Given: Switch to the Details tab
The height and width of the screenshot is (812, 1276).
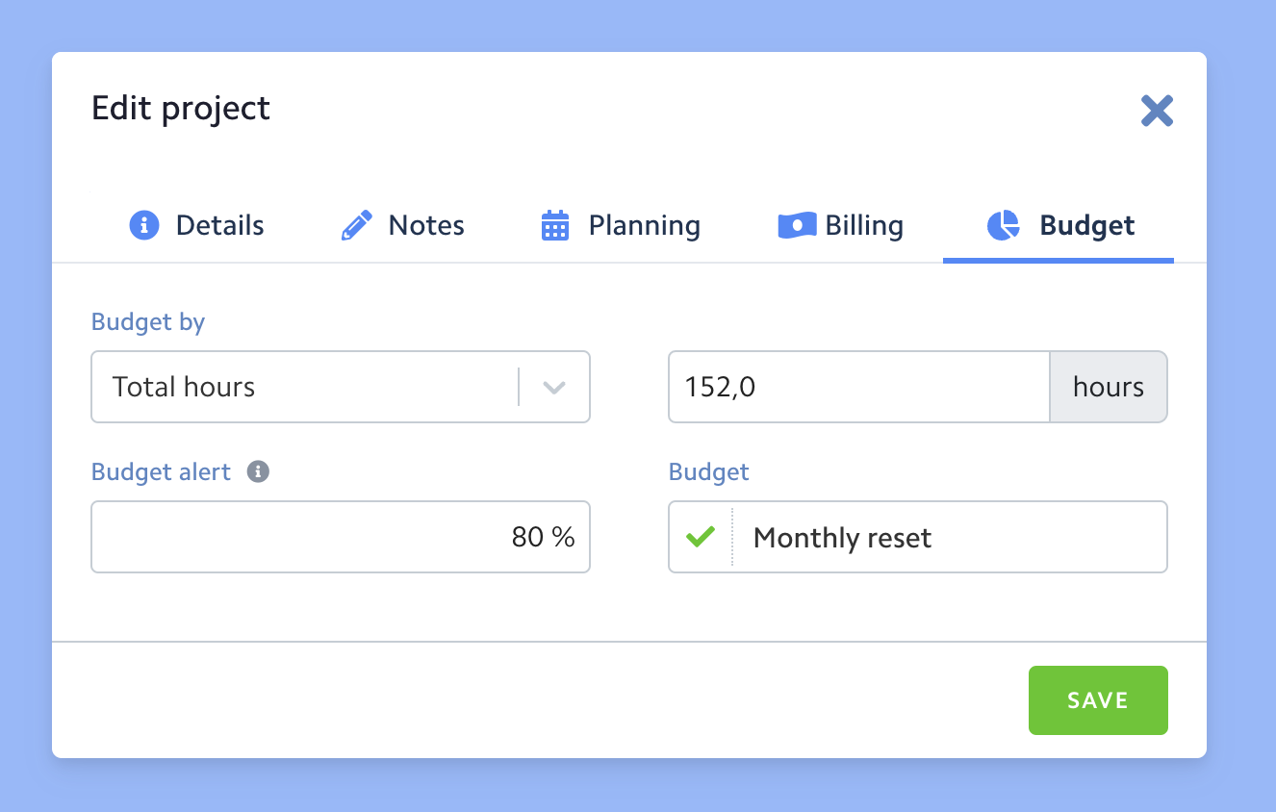Looking at the screenshot, I should 219,226.
